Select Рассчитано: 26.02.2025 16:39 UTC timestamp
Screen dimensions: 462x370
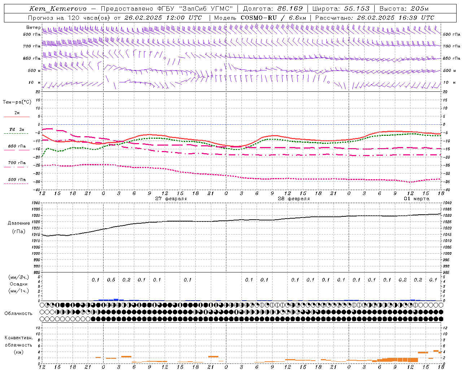[x=375, y=18]
